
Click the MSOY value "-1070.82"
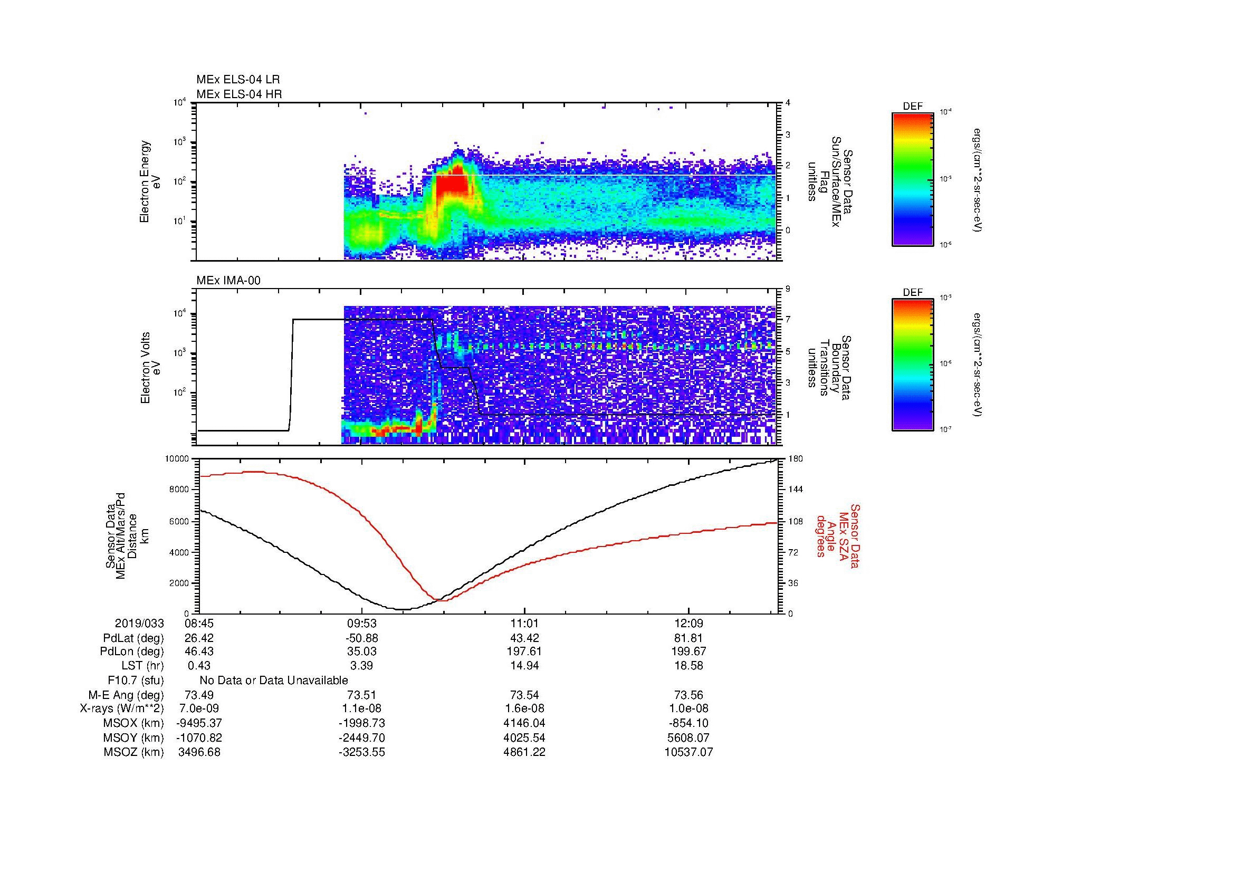pos(199,737)
